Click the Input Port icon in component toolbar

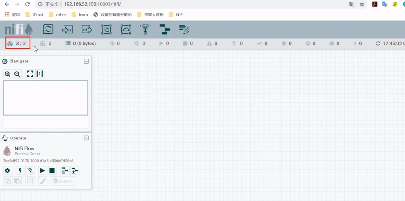[67, 29]
